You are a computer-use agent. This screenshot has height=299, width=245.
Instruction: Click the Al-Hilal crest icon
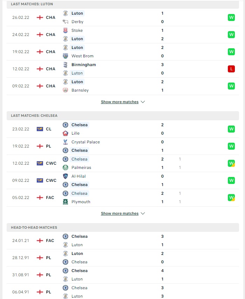65,176
